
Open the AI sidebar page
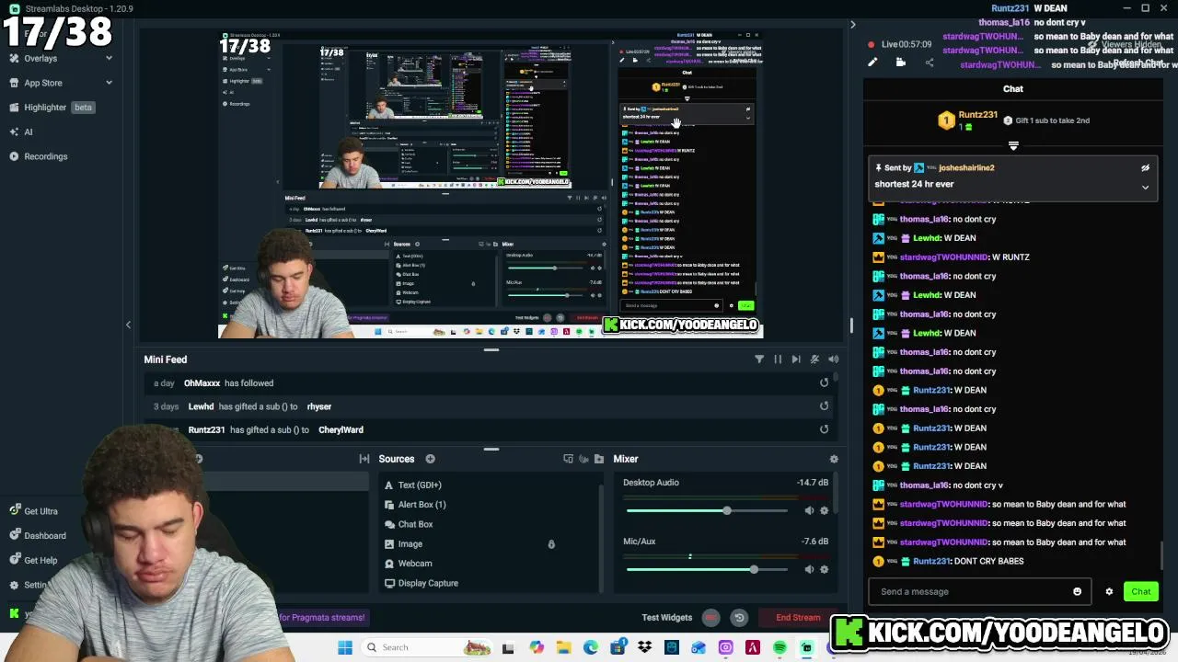coord(28,131)
